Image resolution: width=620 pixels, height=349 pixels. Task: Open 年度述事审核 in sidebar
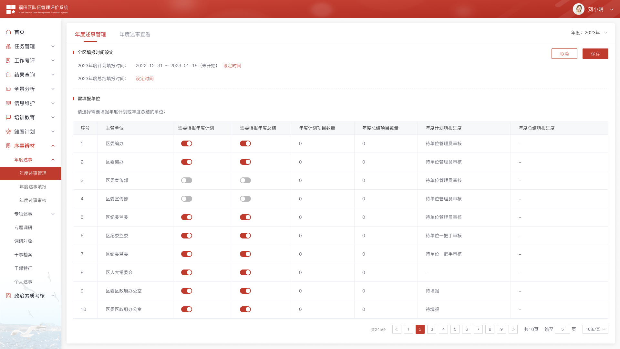(x=33, y=200)
